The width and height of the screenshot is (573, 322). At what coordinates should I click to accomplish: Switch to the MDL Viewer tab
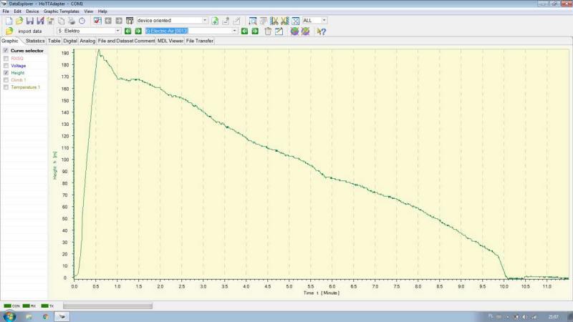pos(170,41)
